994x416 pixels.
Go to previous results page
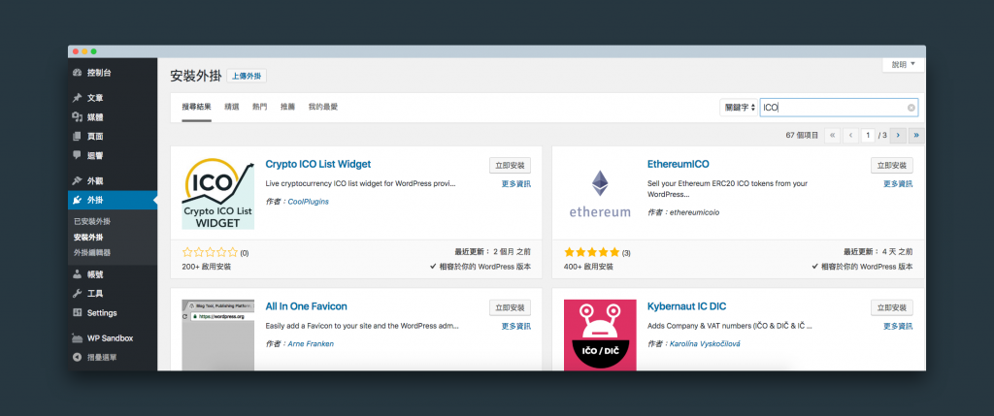[850, 135]
